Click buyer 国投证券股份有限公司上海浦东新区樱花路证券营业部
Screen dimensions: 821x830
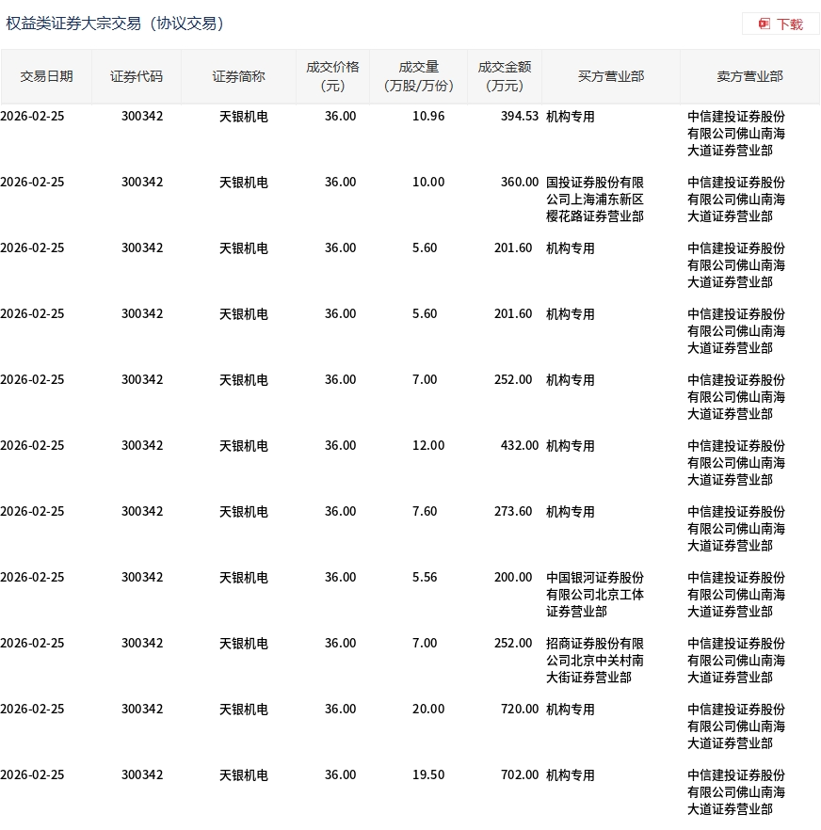(x=595, y=200)
